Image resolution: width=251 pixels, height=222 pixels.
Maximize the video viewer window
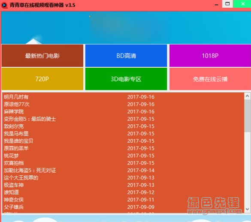pyautogui.click(x=227, y=4)
